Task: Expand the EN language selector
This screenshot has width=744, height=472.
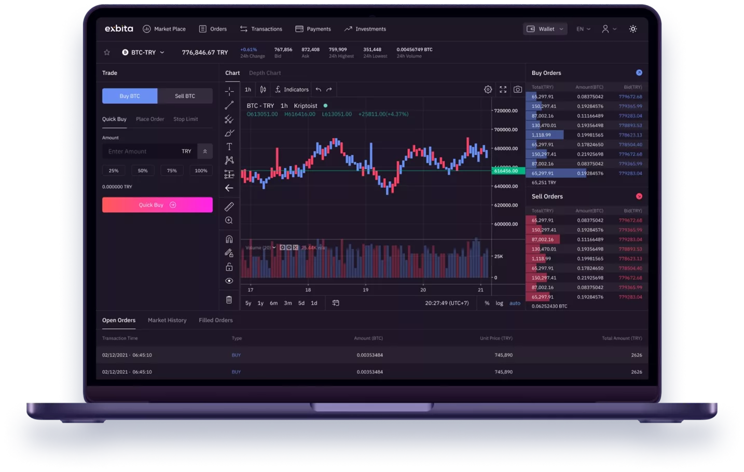Action: click(583, 29)
